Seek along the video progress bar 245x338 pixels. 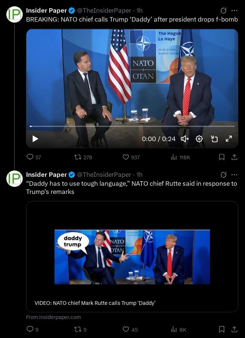[132, 126]
